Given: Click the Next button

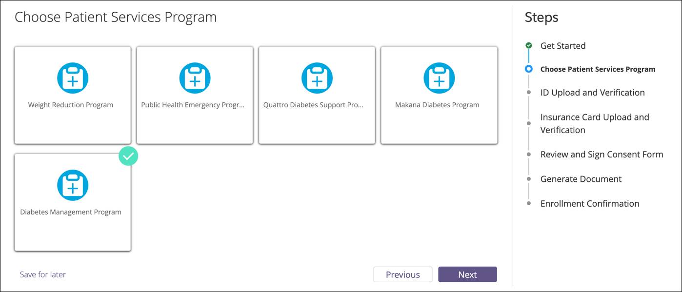Looking at the screenshot, I should 467,274.
